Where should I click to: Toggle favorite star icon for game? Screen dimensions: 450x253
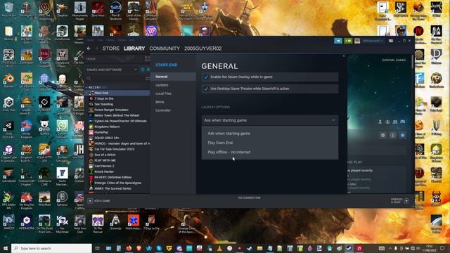403,135
